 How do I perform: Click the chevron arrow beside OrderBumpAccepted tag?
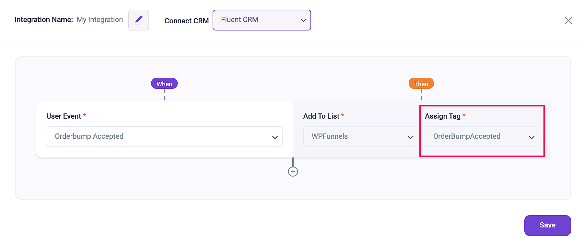click(x=531, y=137)
